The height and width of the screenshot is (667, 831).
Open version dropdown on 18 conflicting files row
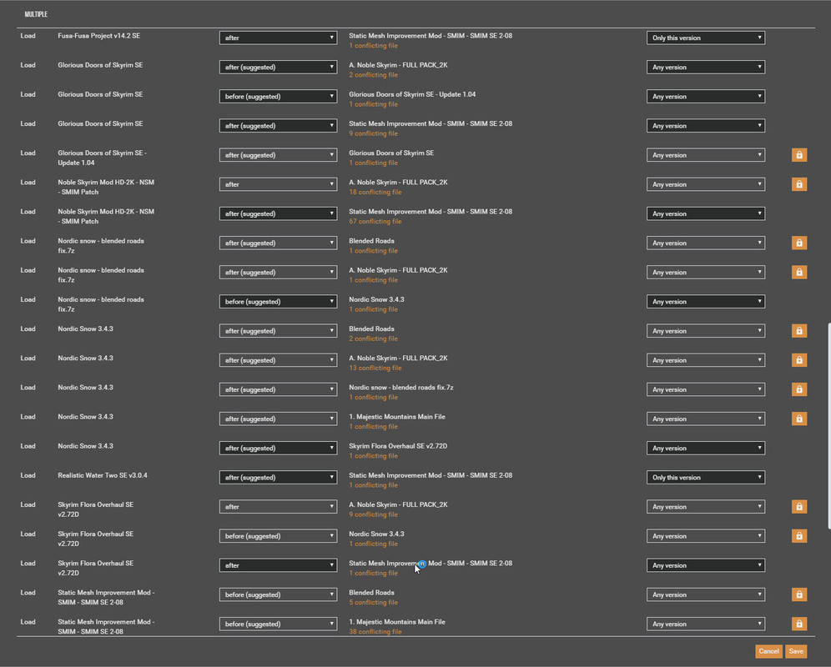point(705,183)
